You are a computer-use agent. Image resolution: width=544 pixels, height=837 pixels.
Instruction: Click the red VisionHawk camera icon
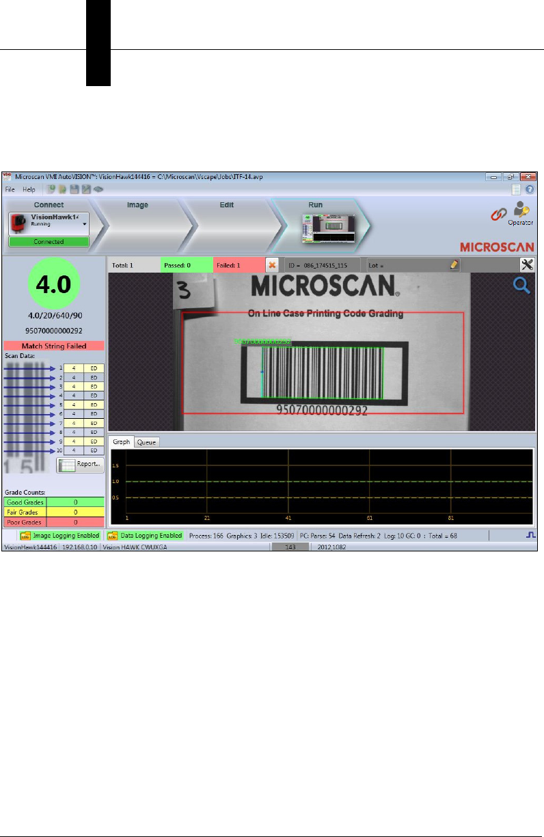[19, 223]
